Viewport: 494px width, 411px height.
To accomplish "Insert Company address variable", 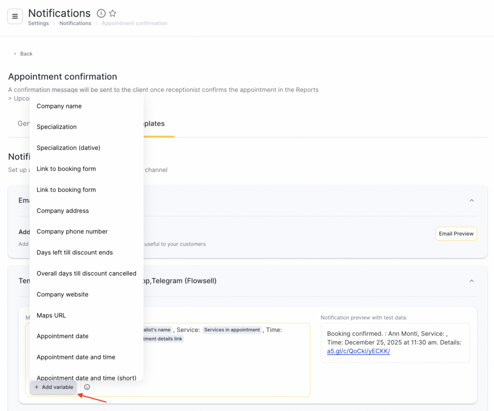I will [x=63, y=211].
